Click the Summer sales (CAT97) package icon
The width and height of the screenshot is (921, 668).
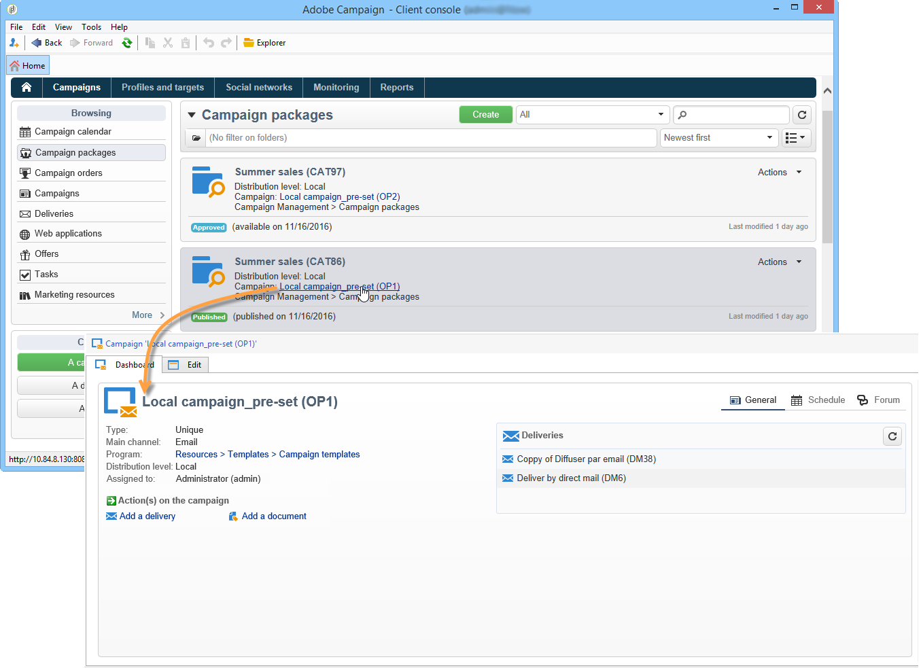point(208,181)
